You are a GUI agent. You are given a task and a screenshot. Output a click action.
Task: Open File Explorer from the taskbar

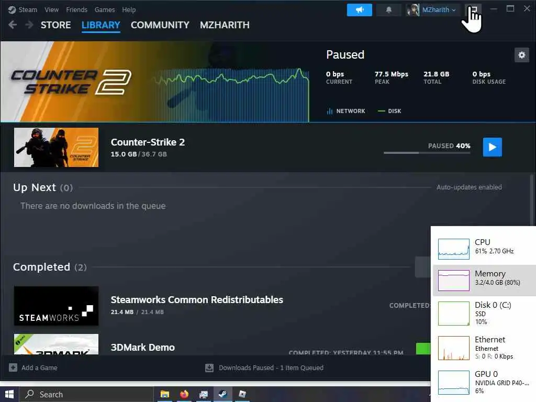165,394
